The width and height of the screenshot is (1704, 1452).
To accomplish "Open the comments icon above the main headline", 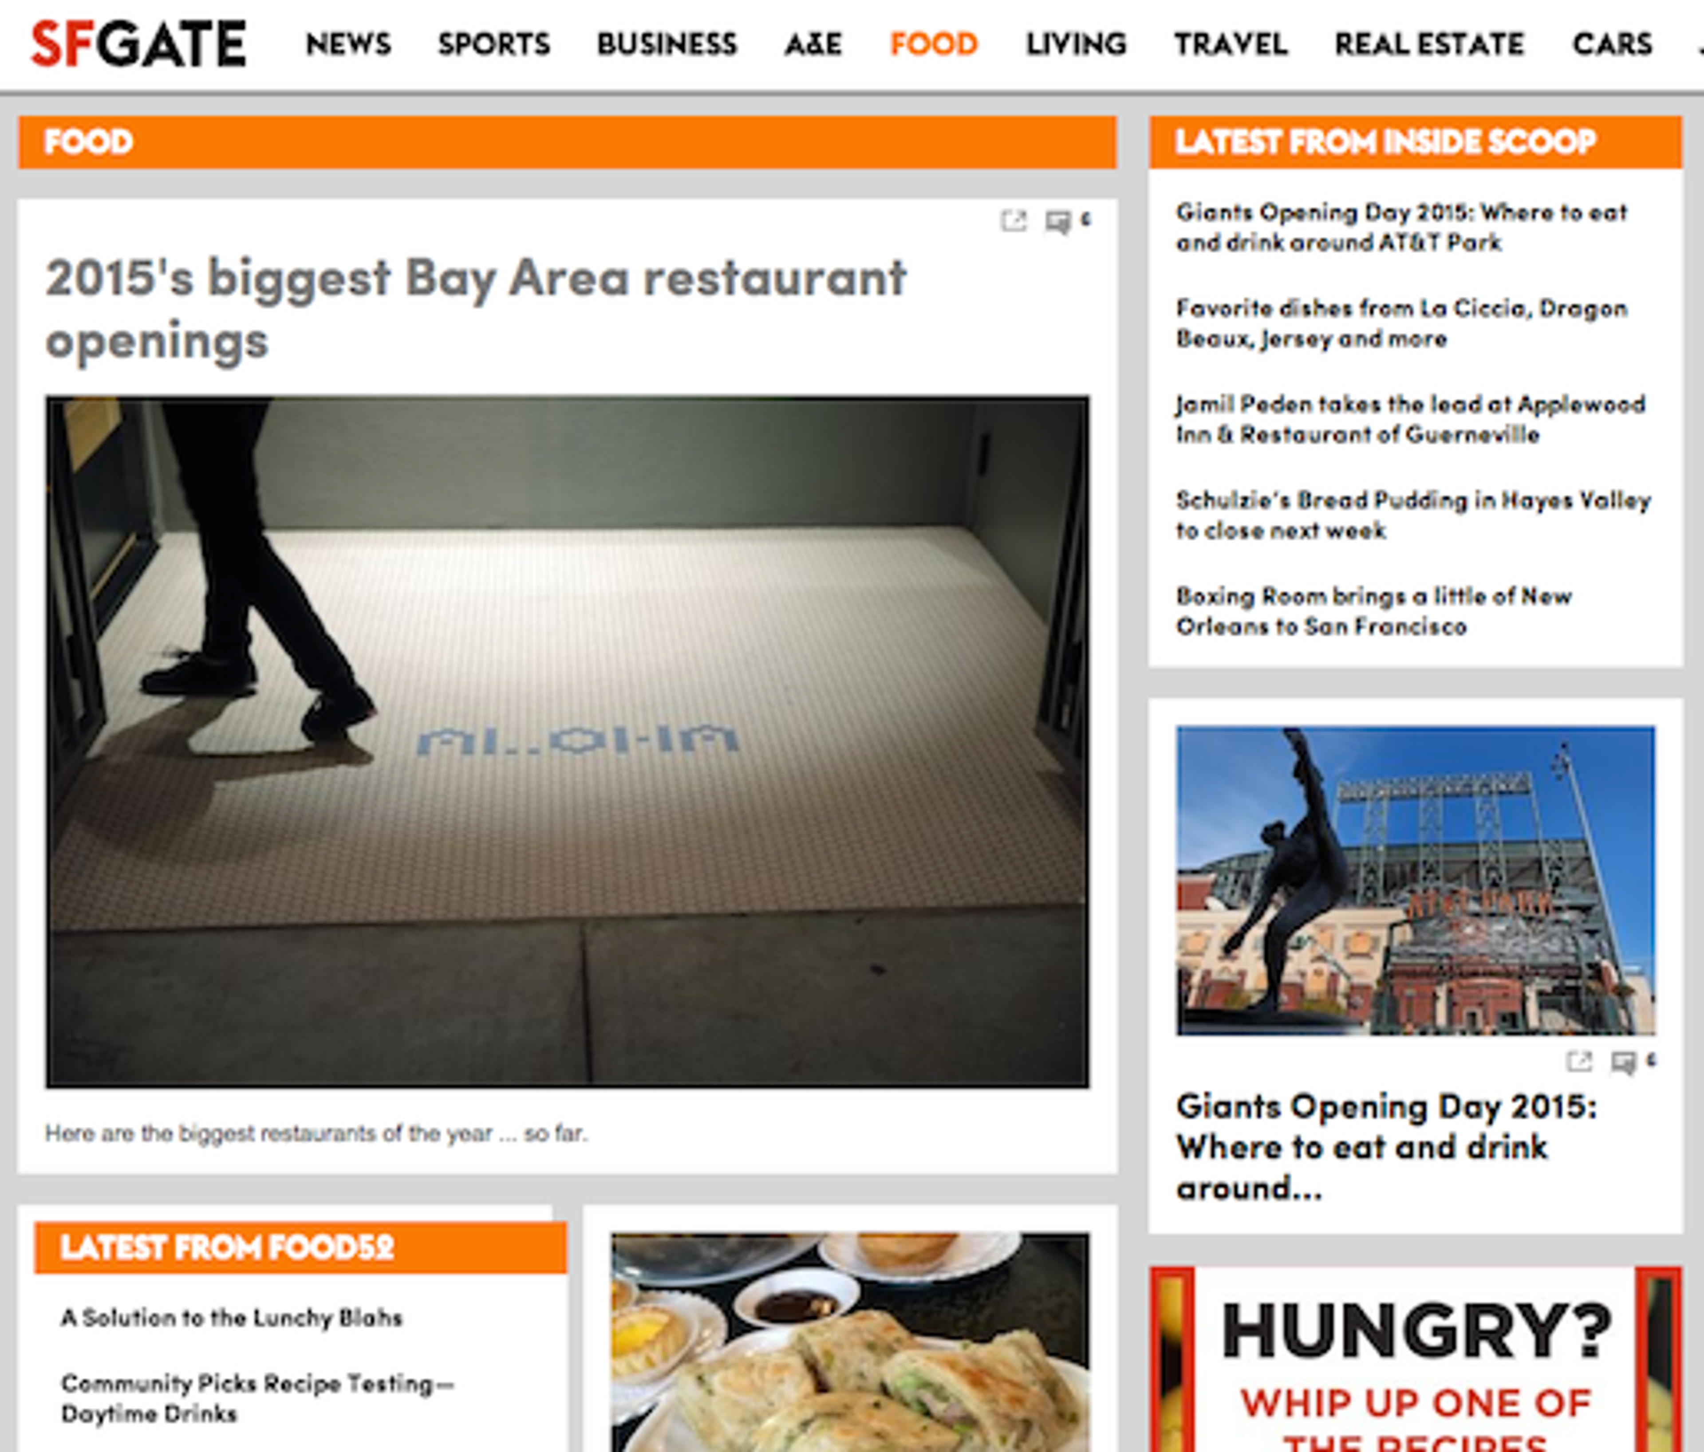I will 1057,222.
